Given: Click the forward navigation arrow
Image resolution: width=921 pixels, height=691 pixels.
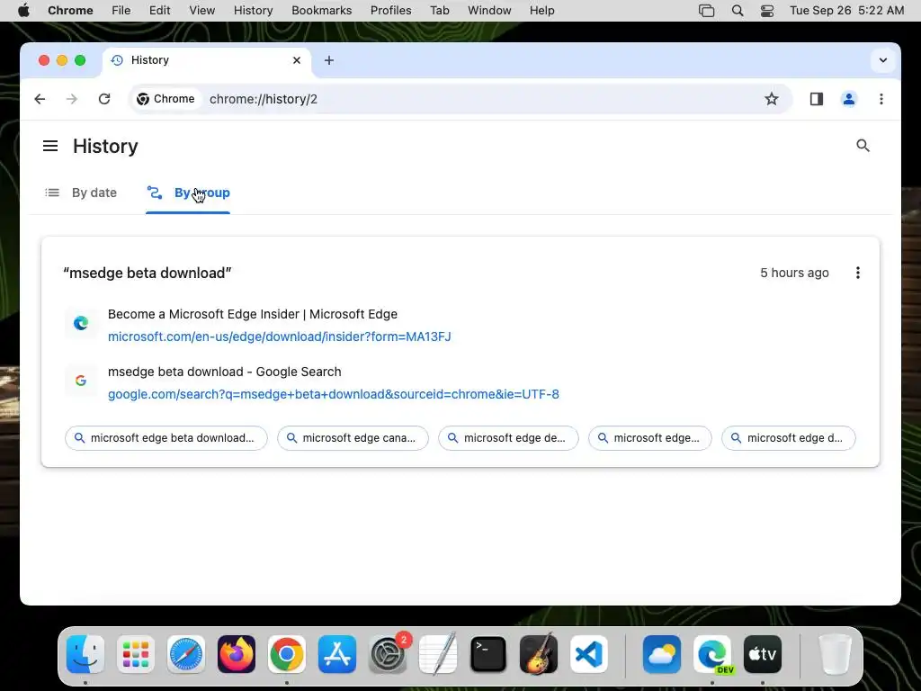Looking at the screenshot, I should 72,99.
